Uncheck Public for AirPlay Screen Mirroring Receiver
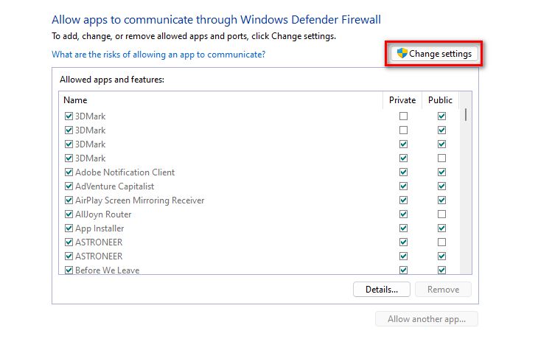This screenshot has width=538, height=339. click(441, 200)
